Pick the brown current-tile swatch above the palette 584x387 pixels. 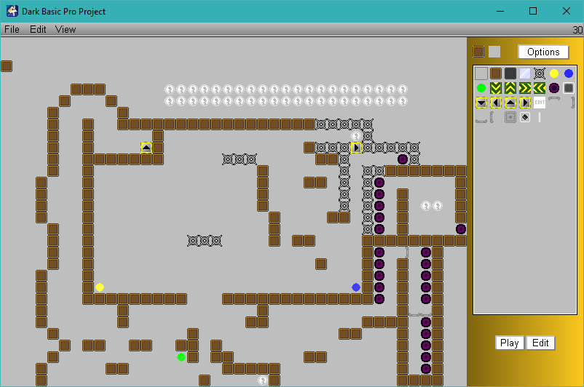pos(478,52)
